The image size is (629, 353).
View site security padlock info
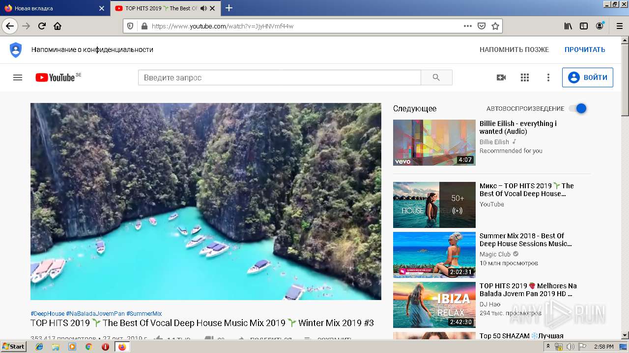(x=144, y=26)
